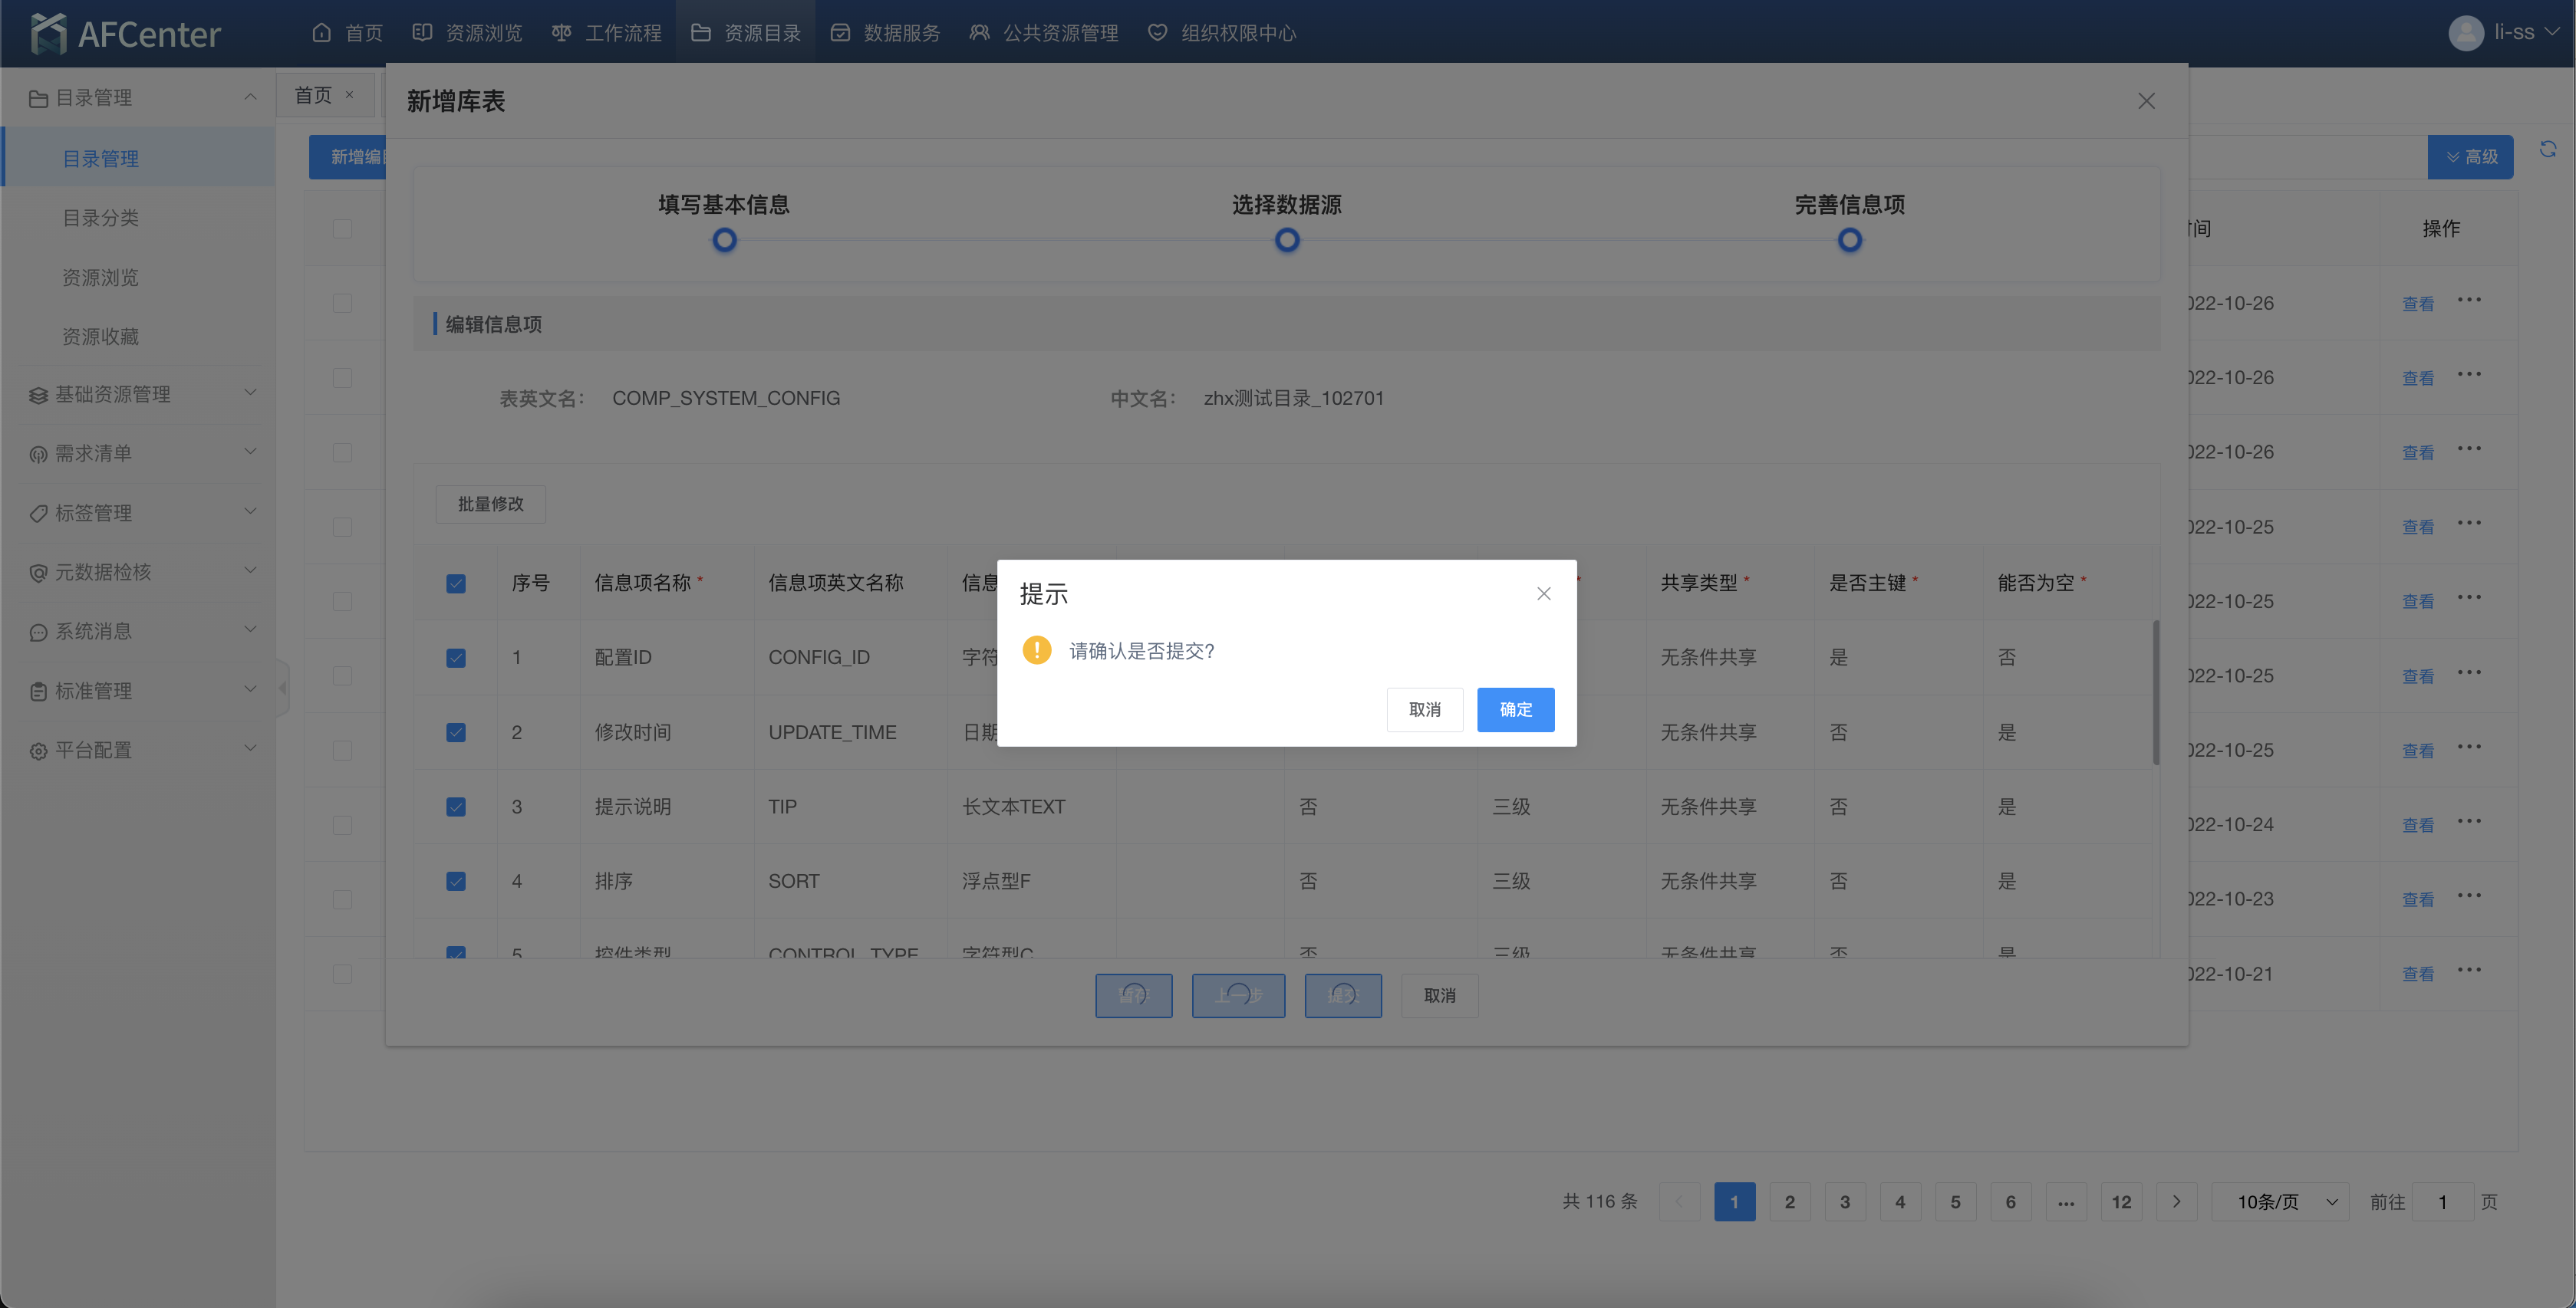Click the 目录管理 folder icon in the sidebar

[38, 98]
